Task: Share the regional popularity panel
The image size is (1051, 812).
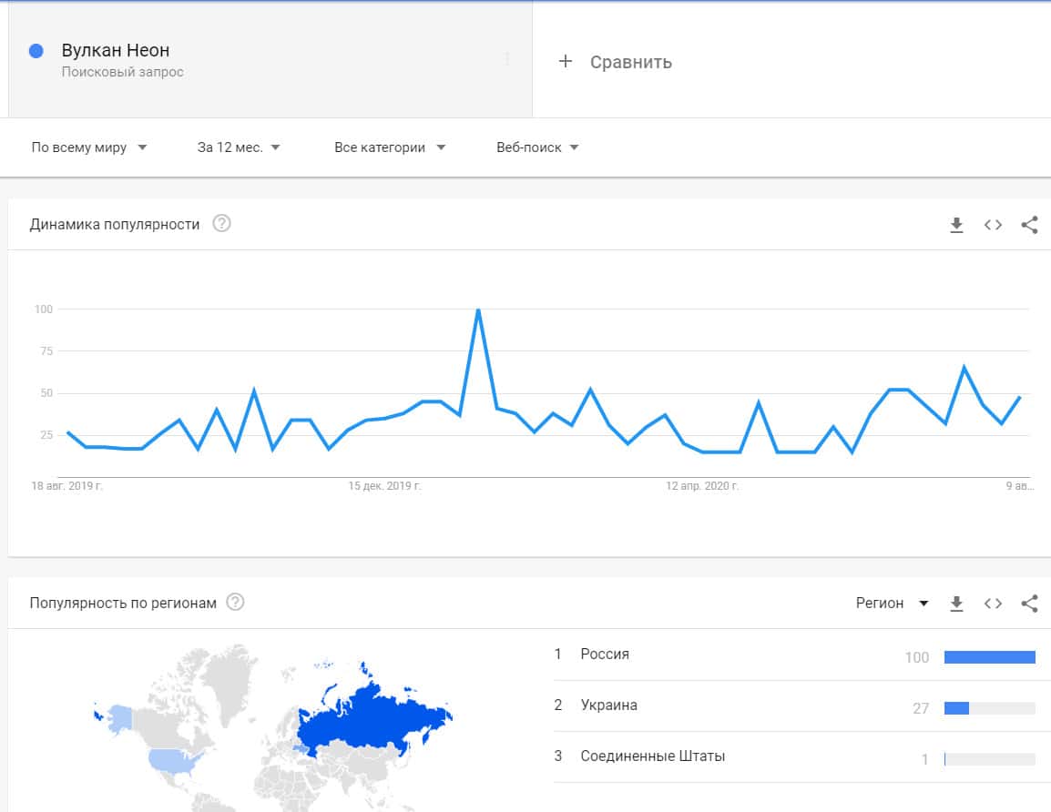Action: (x=1029, y=604)
